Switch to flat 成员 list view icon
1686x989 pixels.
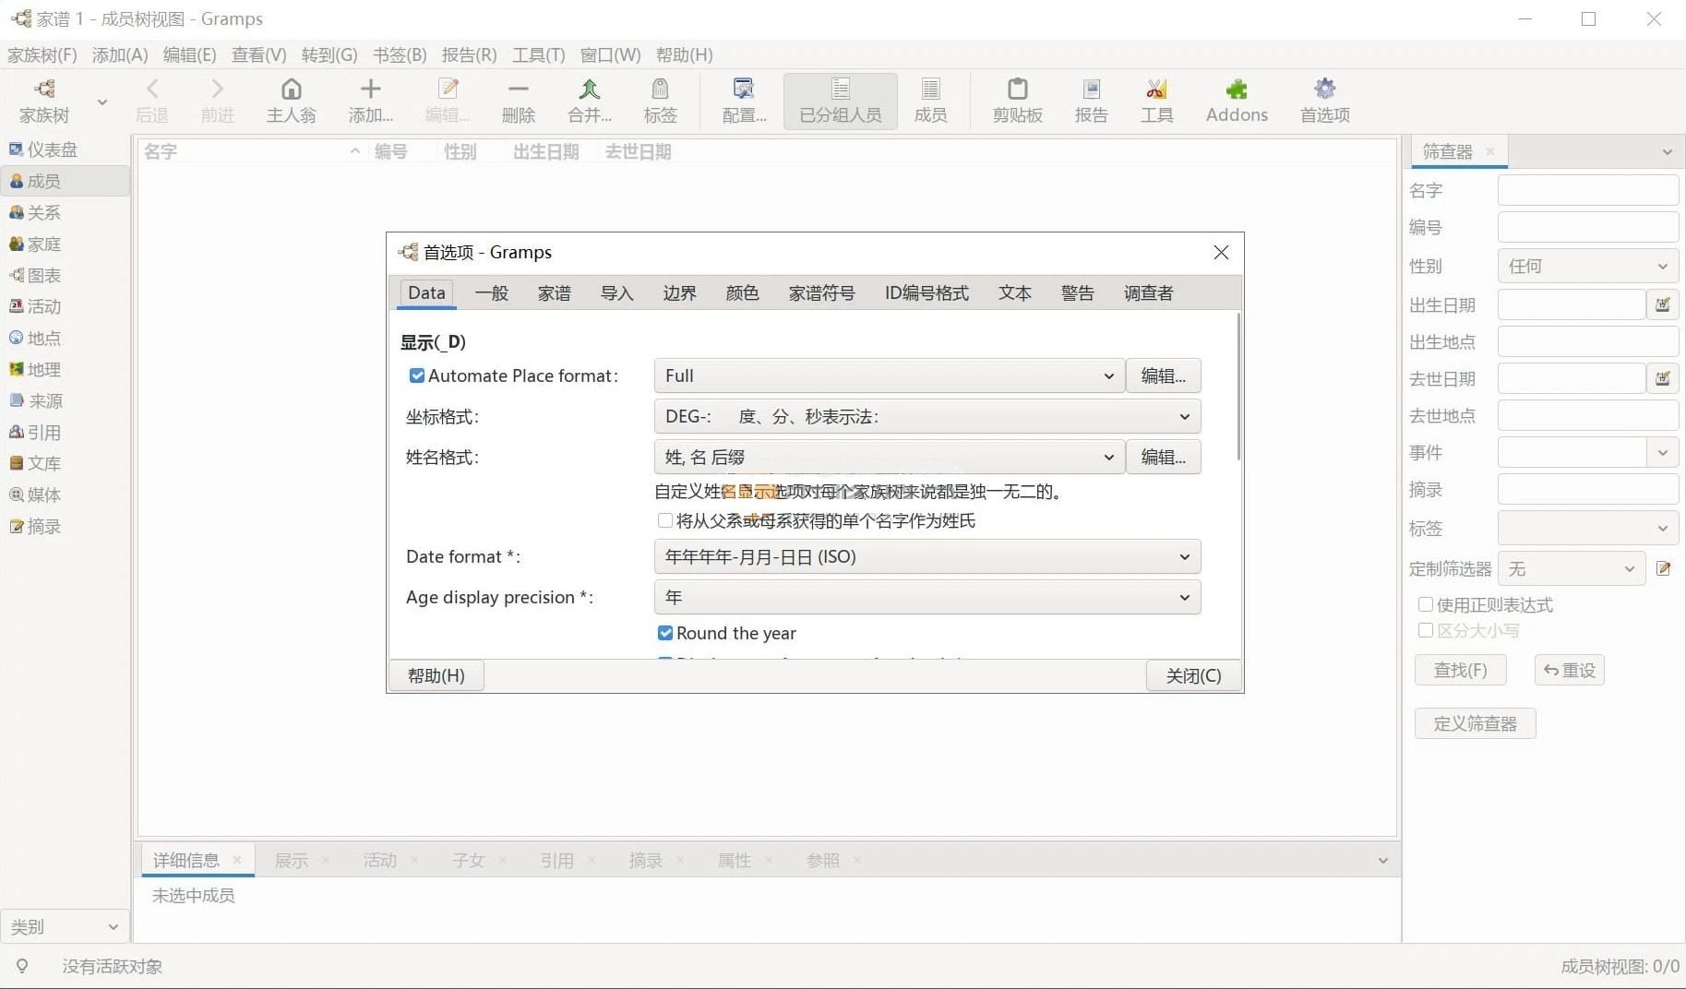tap(930, 101)
